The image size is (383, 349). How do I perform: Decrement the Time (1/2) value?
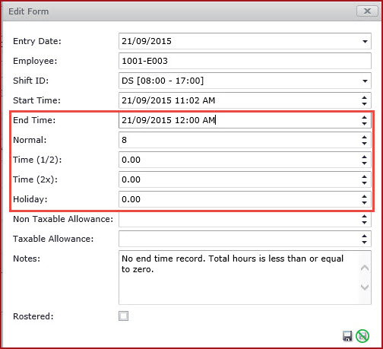click(x=364, y=163)
